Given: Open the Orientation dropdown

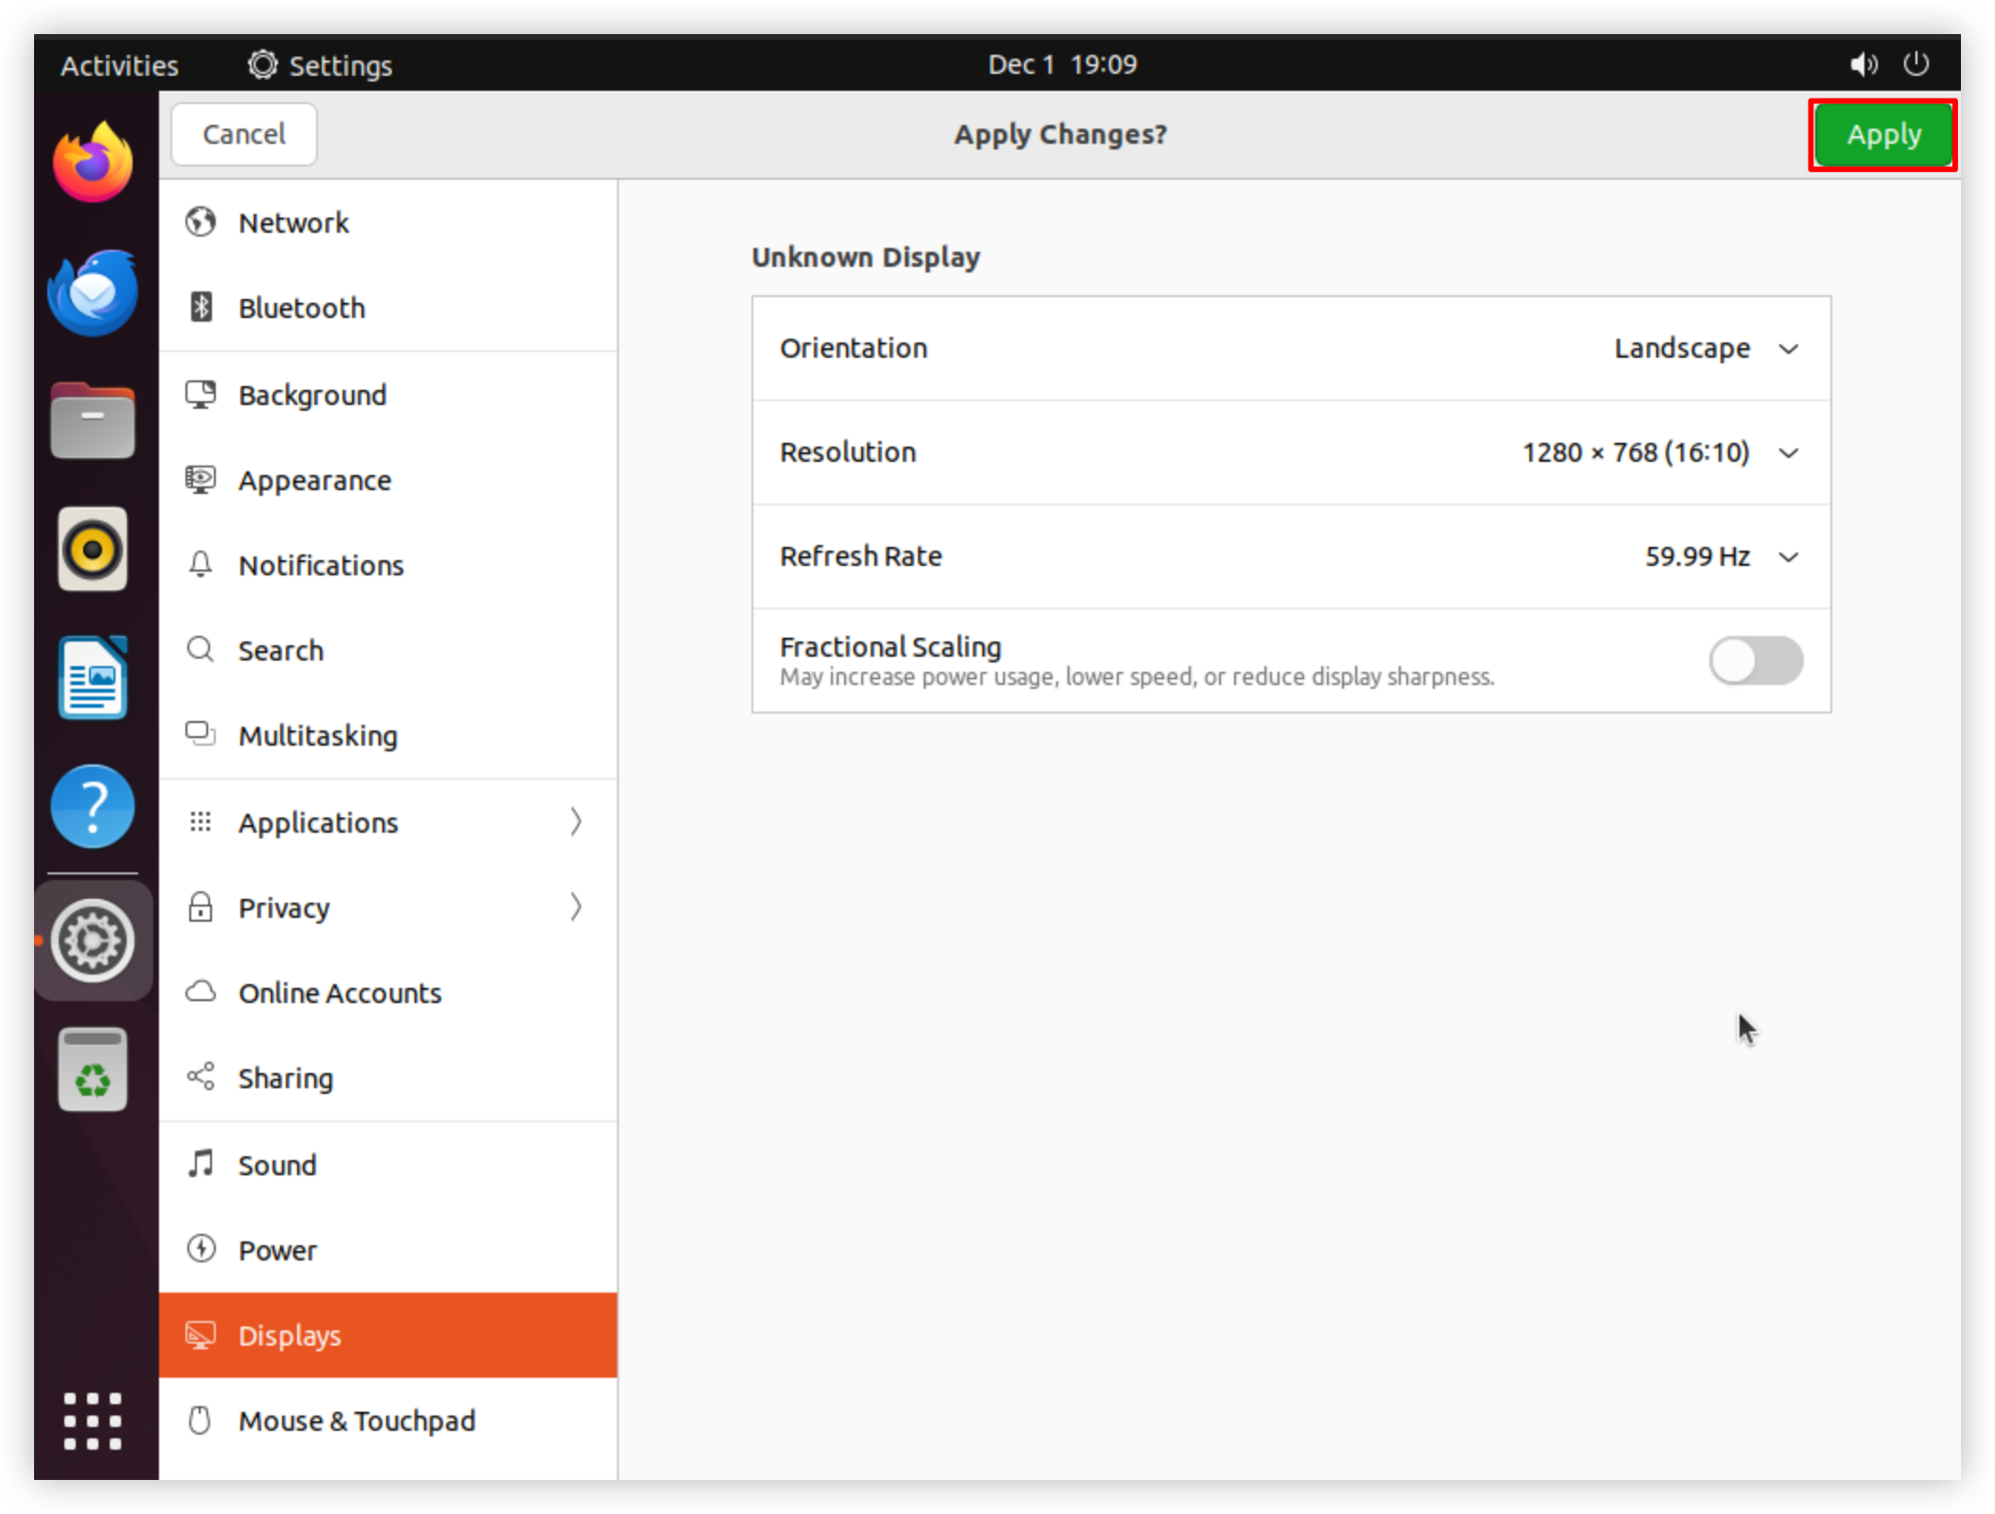Looking at the screenshot, I should click(1705, 348).
